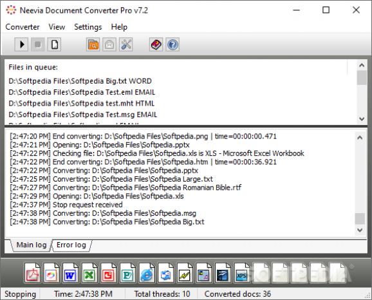Screen dimensions: 372x300
Task: Select the Word document type icon
Action: click(70, 273)
